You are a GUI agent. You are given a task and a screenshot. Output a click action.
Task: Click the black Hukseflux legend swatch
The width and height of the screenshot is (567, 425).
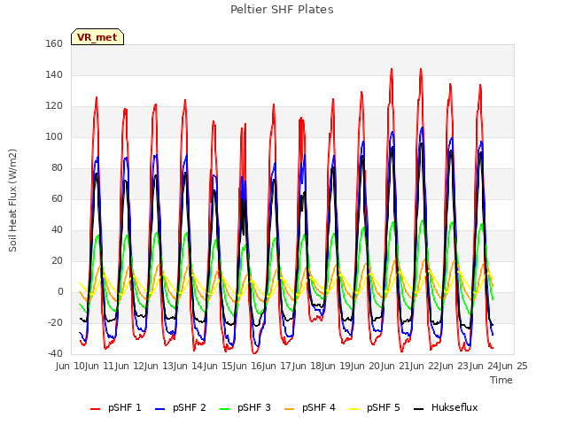click(x=419, y=409)
